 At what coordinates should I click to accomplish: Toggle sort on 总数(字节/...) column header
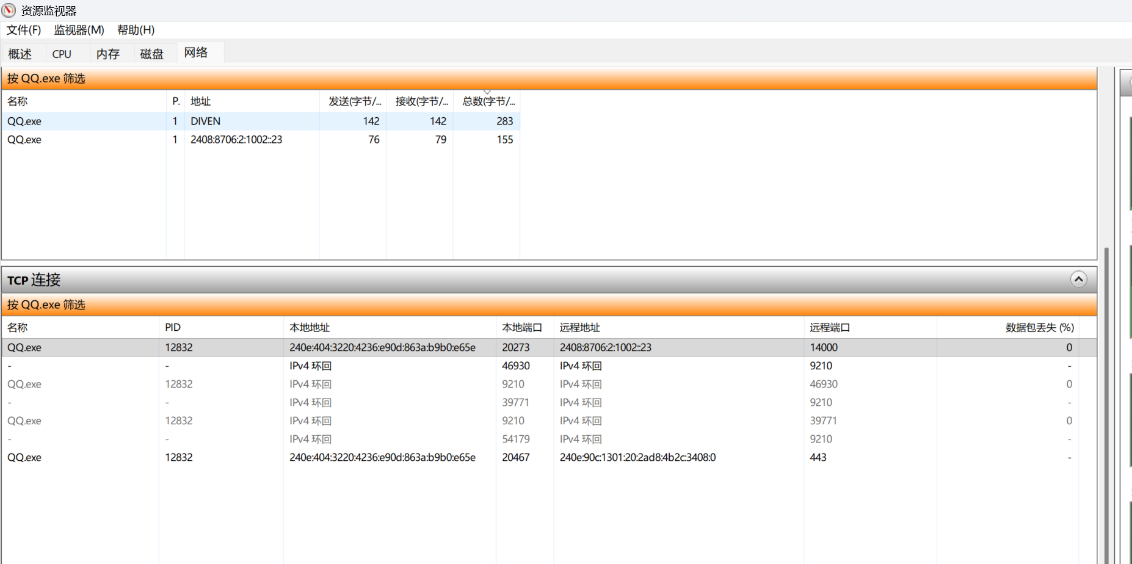[488, 101]
